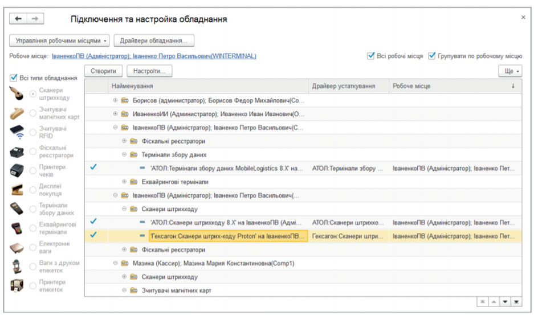Click the back arrow navigation button
The image size is (534, 315).
point(18,19)
